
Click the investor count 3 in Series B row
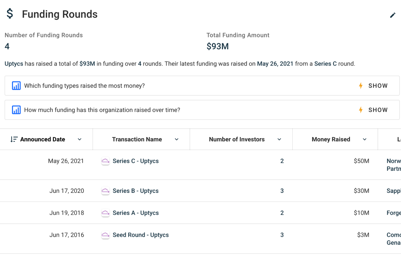(x=282, y=191)
